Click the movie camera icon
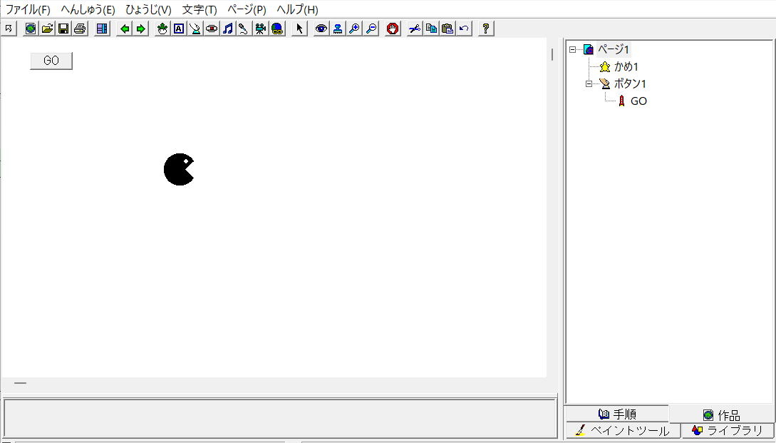The height and width of the screenshot is (443, 776). (x=260, y=29)
